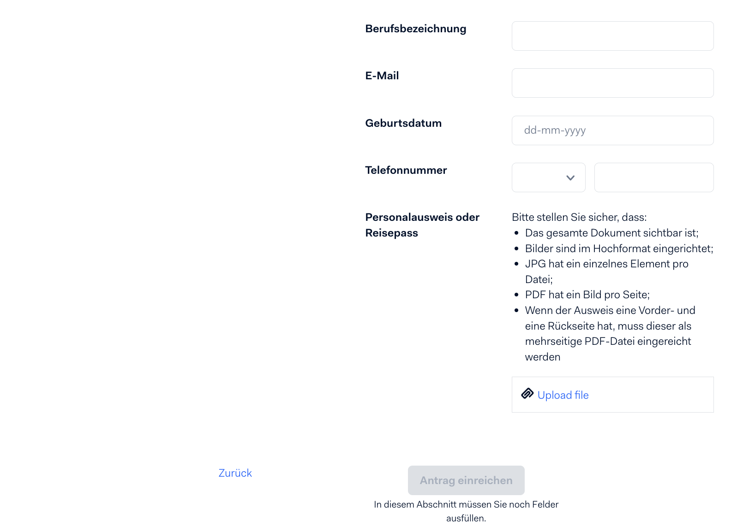Focus the E-Mail text field

click(x=612, y=83)
